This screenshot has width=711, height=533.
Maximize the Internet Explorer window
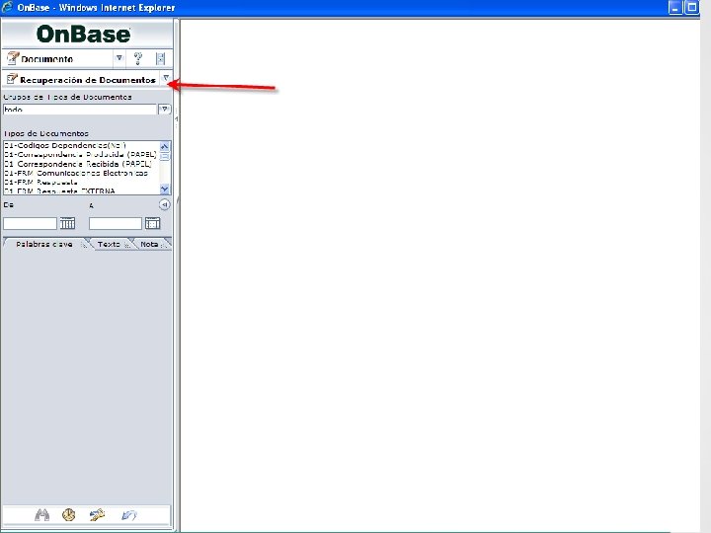tap(692, 7)
